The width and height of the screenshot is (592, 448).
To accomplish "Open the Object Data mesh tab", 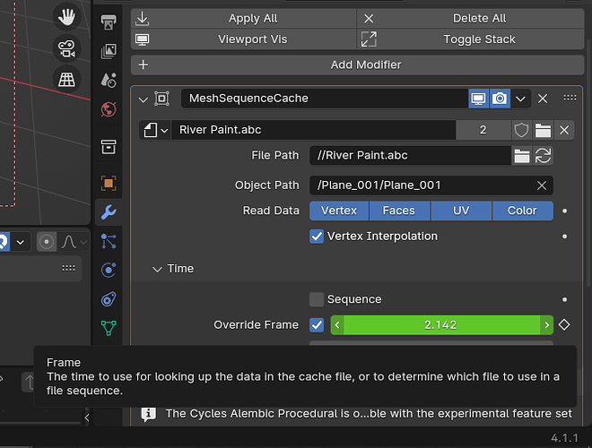I will pos(109,328).
